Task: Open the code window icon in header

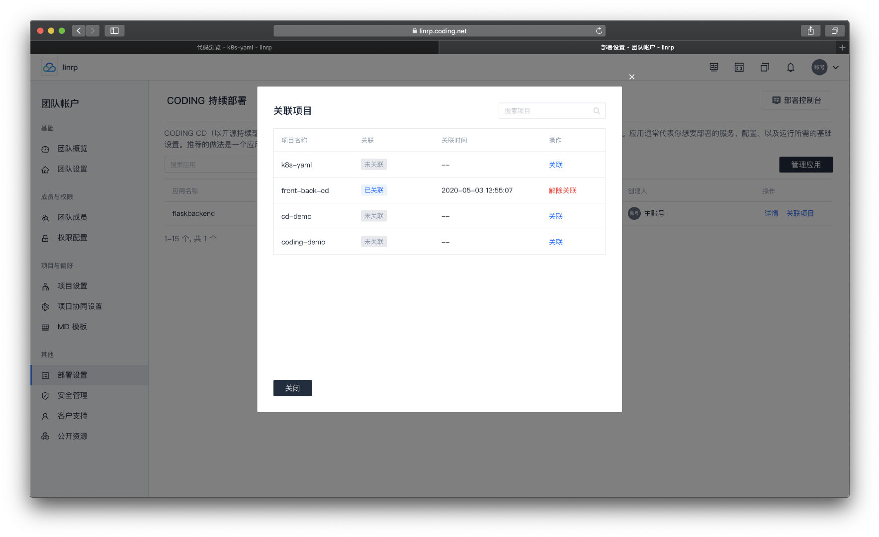Action: 739,67
